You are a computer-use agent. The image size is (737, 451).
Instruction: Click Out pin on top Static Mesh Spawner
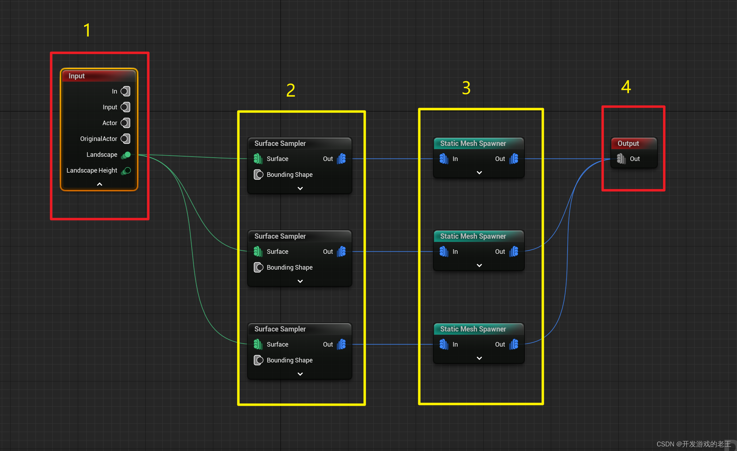pos(514,159)
